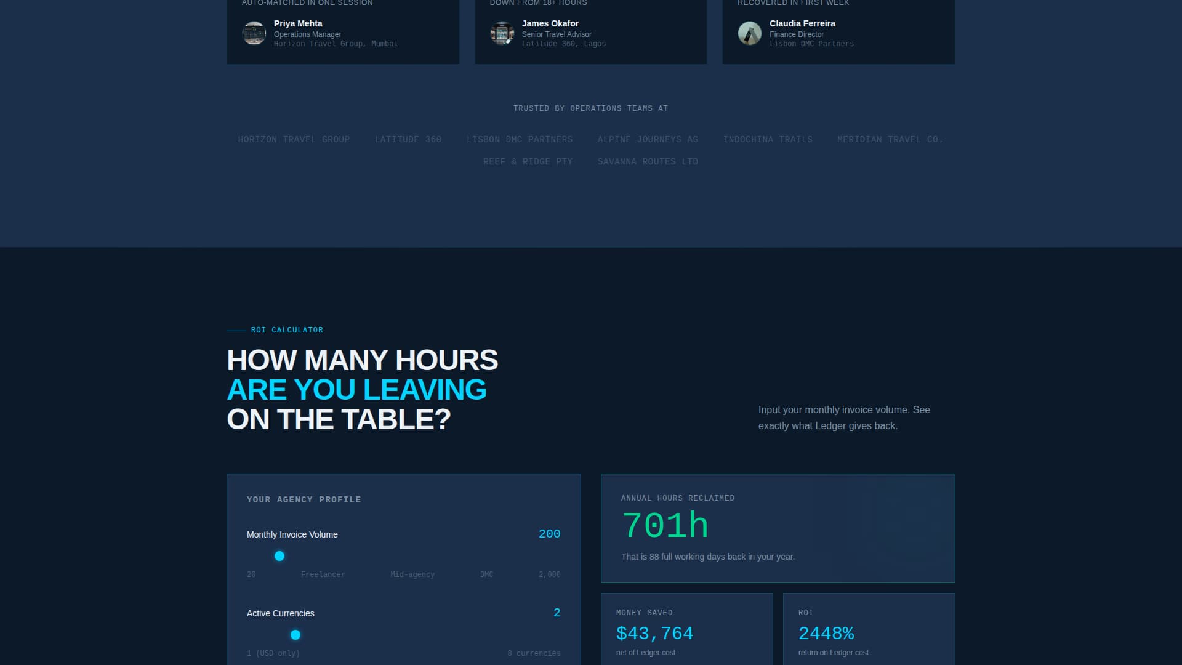Click the Reef & Ridge Pty logo text
The height and width of the screenshot is (665, 1182).
(528, 162)
